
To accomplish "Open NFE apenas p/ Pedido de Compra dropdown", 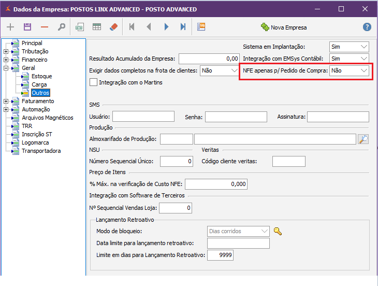I will [349, 70].
